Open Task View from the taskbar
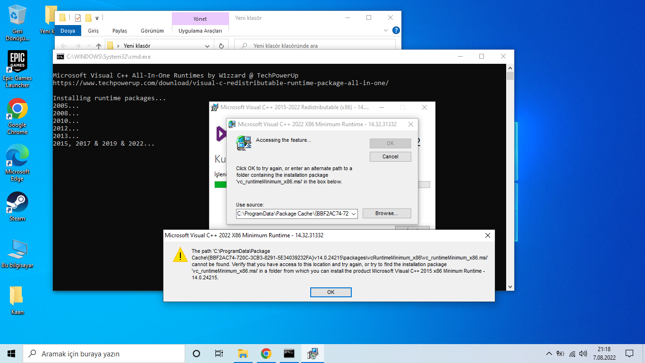Viewport: 645px width, 363px height. [x=219, y=354]
